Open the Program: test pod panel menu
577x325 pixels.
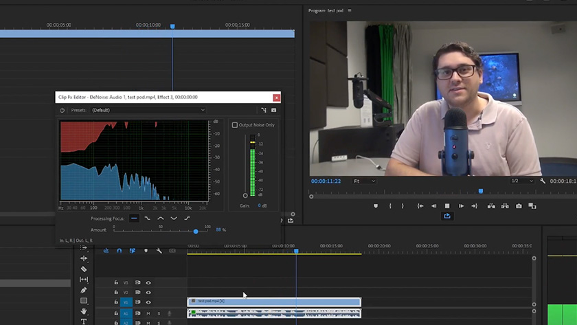(x=350, y=11)
